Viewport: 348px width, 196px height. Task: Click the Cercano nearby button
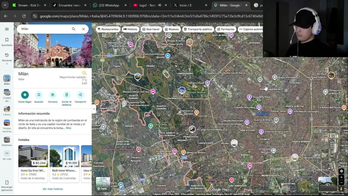[x=53, y=95]
